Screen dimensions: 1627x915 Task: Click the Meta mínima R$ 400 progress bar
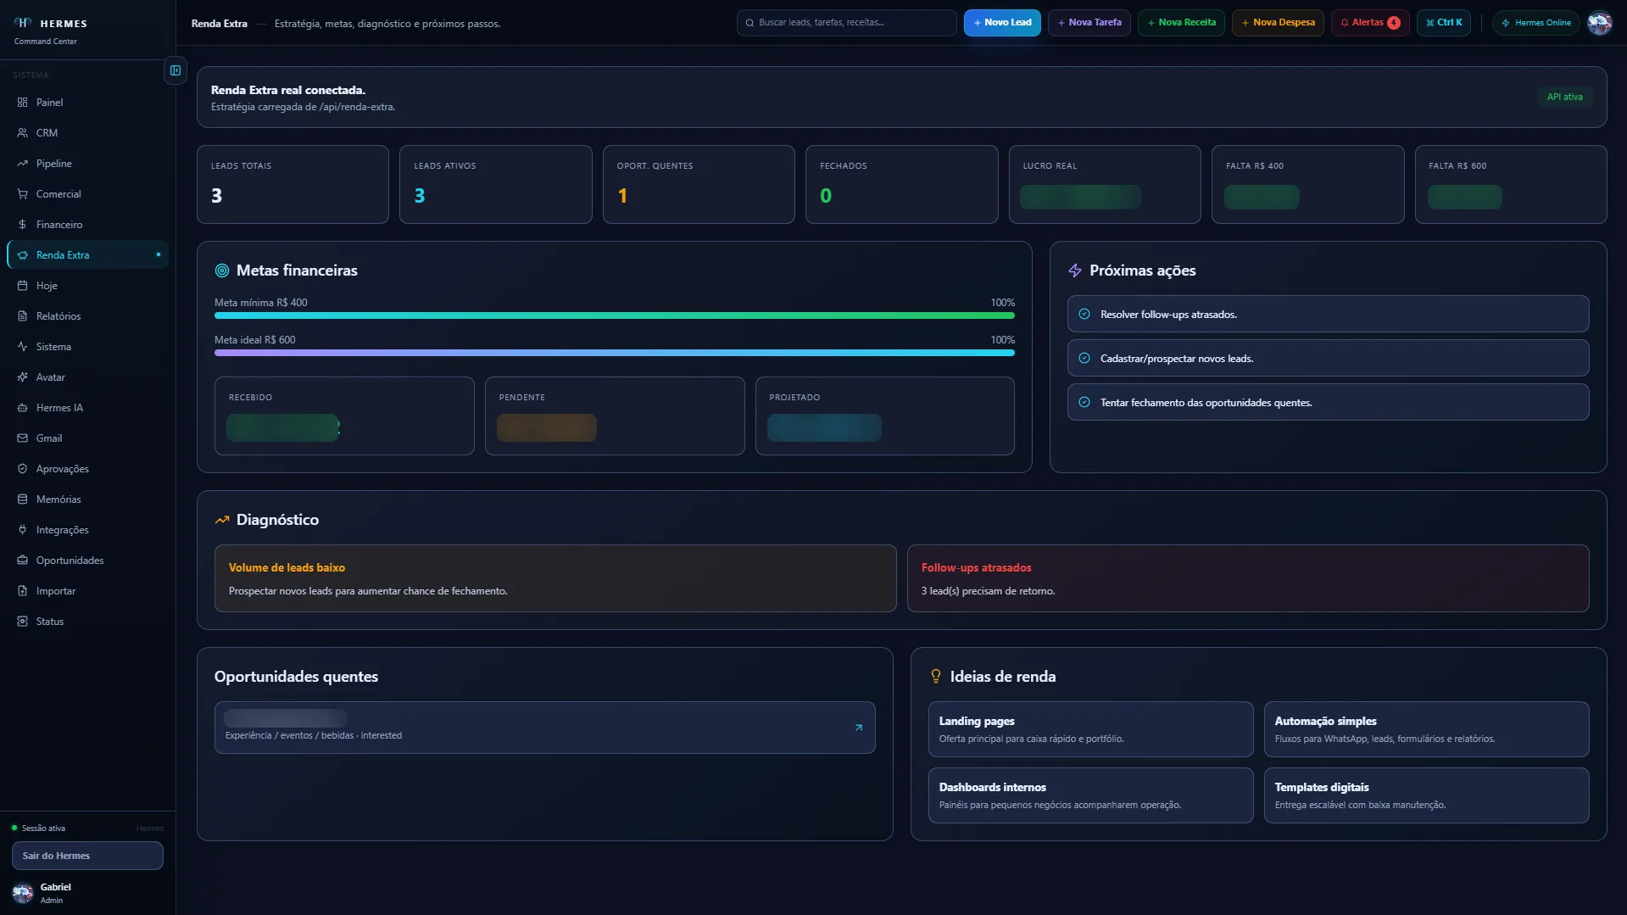[614, 315]
